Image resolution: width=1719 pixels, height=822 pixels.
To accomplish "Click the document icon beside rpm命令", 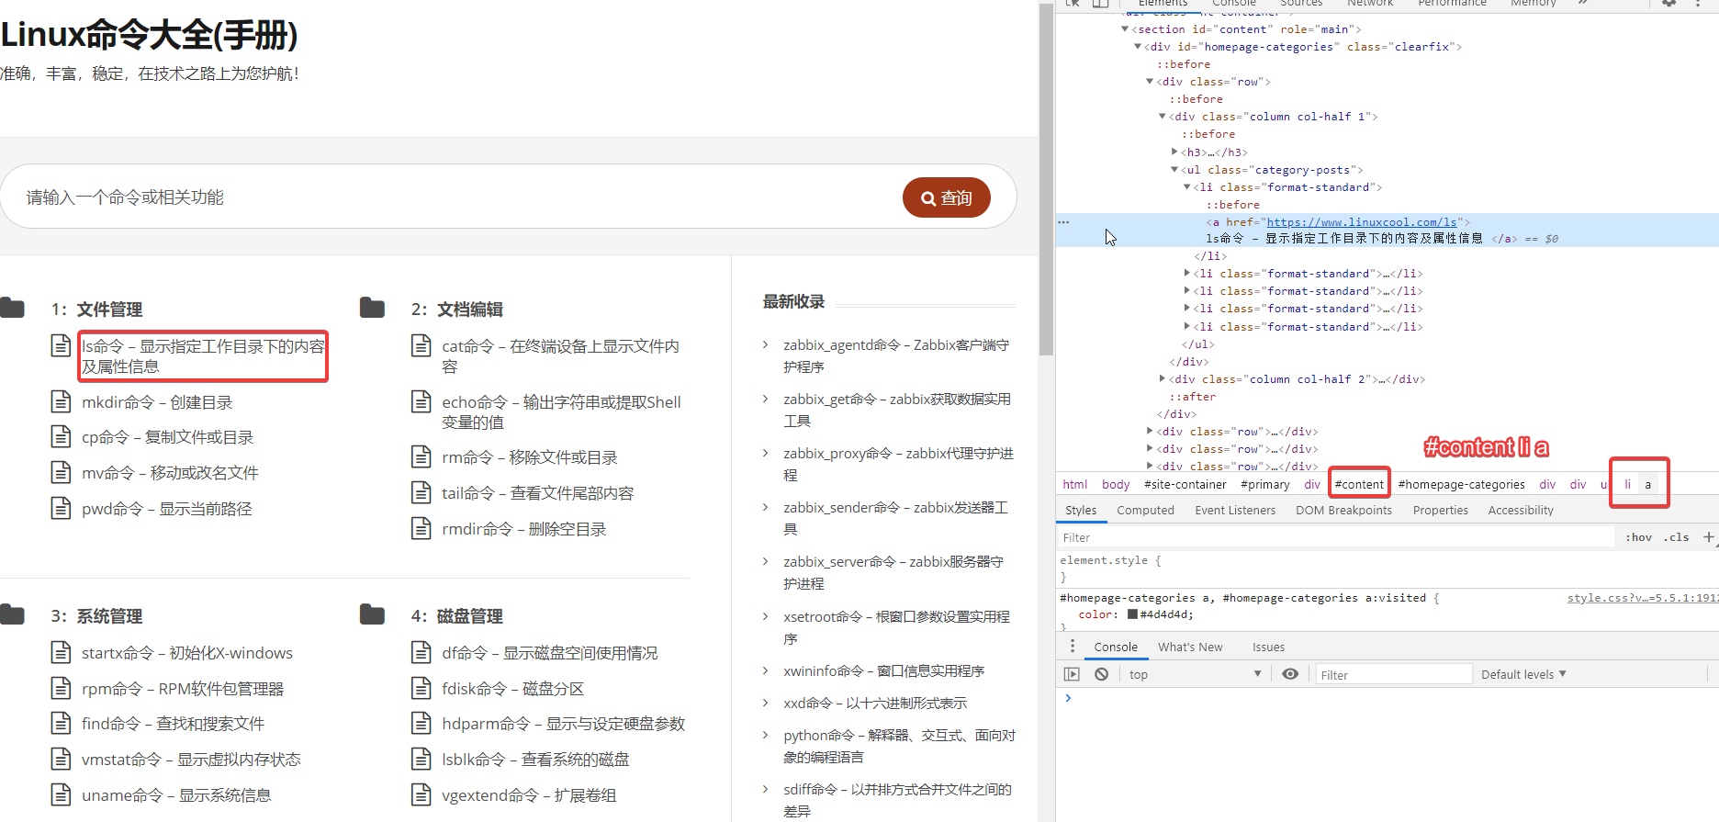I will point(61,688).
